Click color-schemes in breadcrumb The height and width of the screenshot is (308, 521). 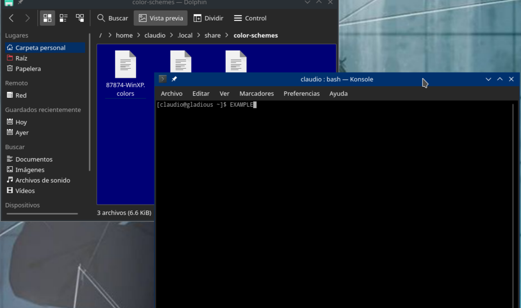(256, 35)
